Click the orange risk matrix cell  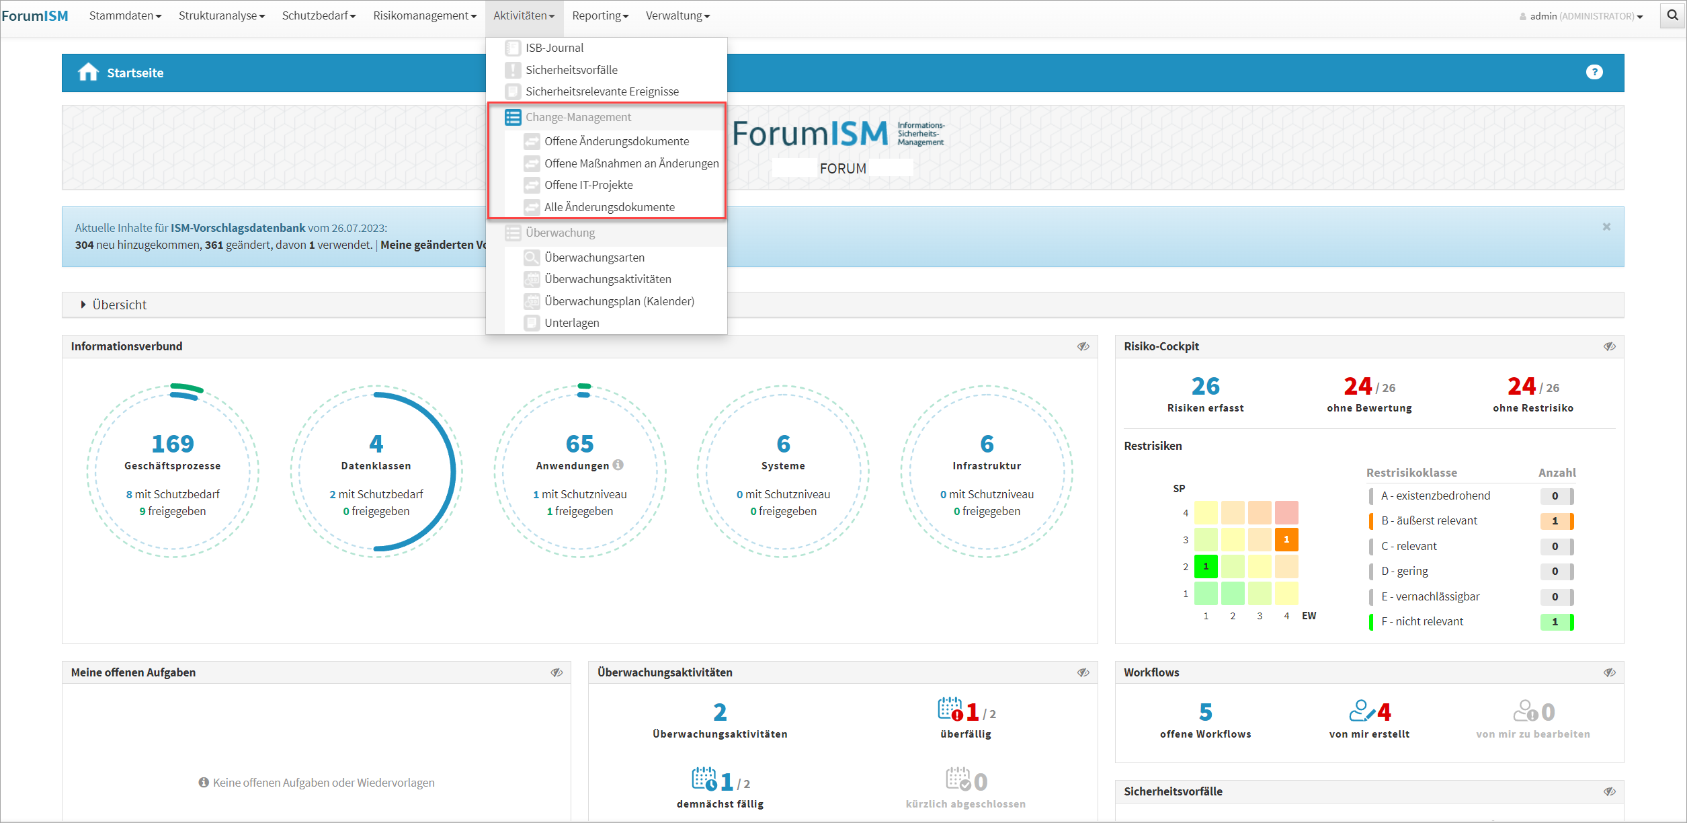pos(1286,539)
